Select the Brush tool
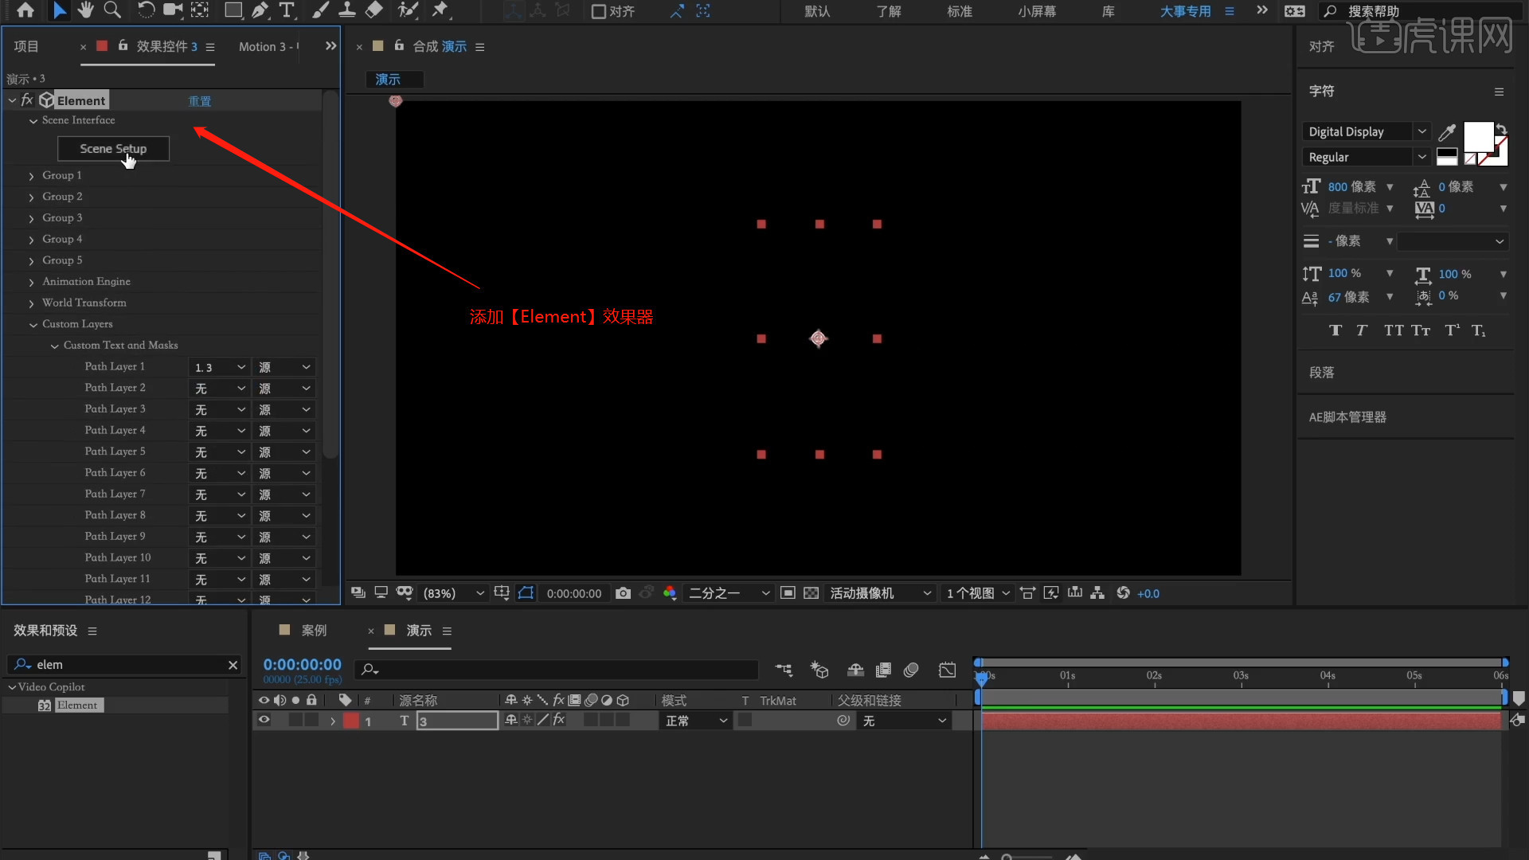1529x860 pixels. 320,10
